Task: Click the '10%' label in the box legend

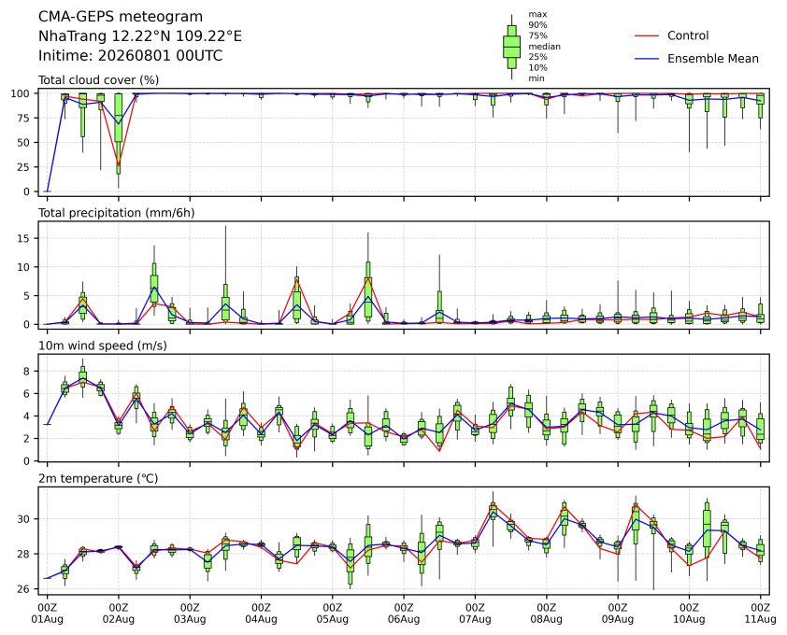Action: click(x=537, y=68)
